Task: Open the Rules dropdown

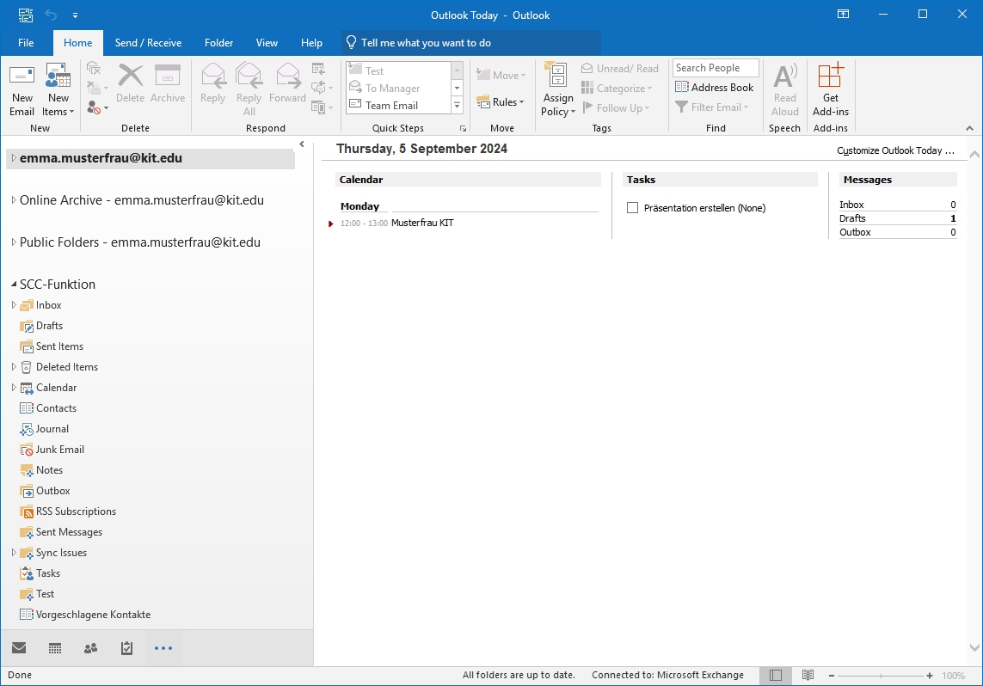Action: click(501, 102)
